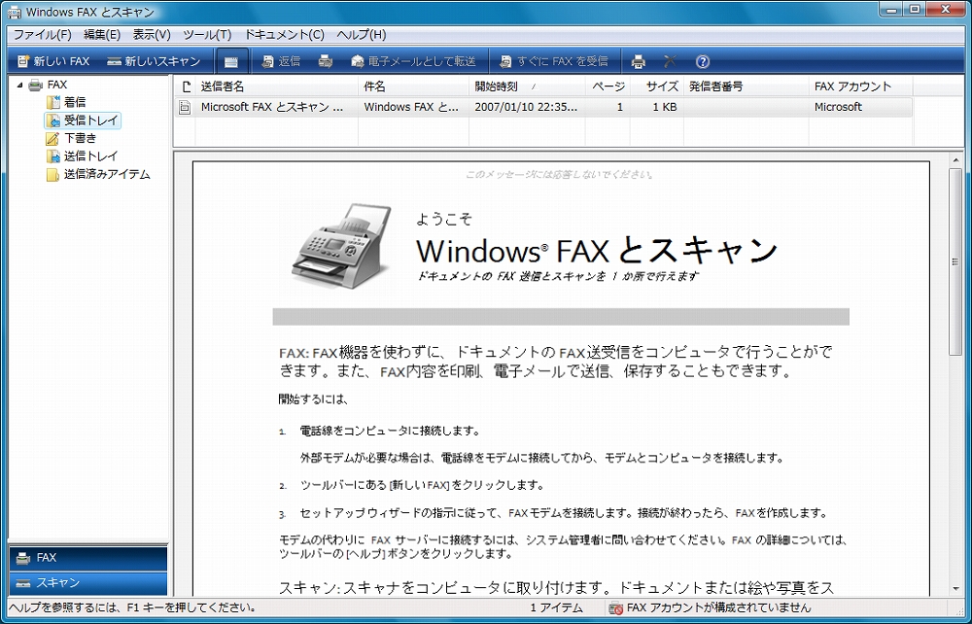Screen dimensions: 972x624
Task: Toggle the preview pane toolbar icon
Action: 231,61
